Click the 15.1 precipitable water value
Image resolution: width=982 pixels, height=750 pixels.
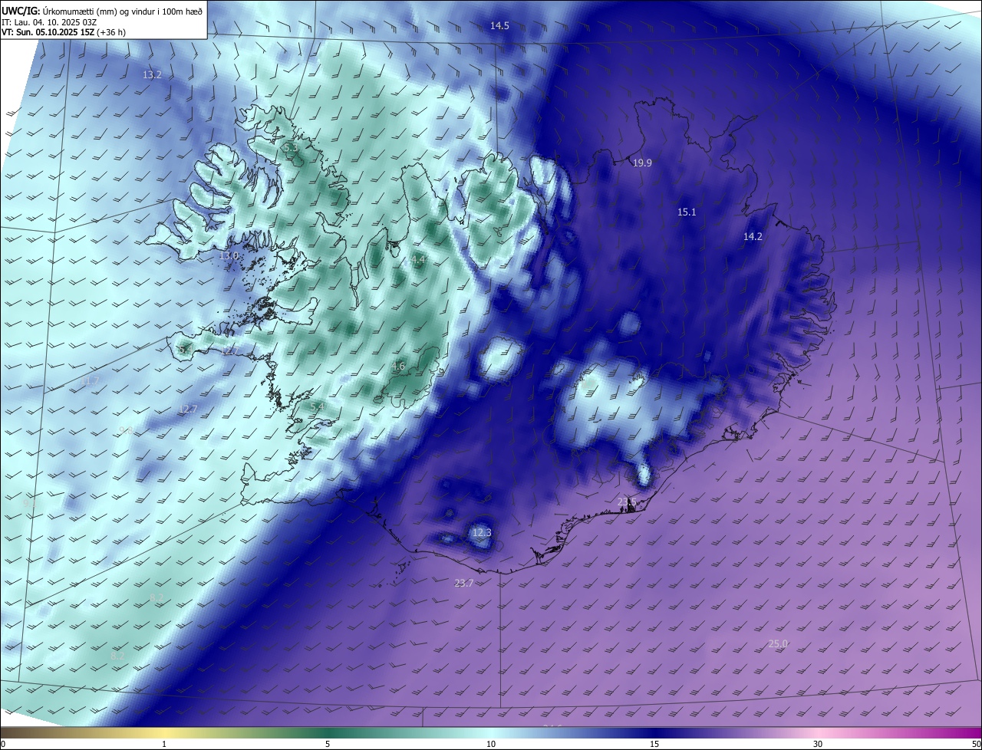tap(687, 212)
